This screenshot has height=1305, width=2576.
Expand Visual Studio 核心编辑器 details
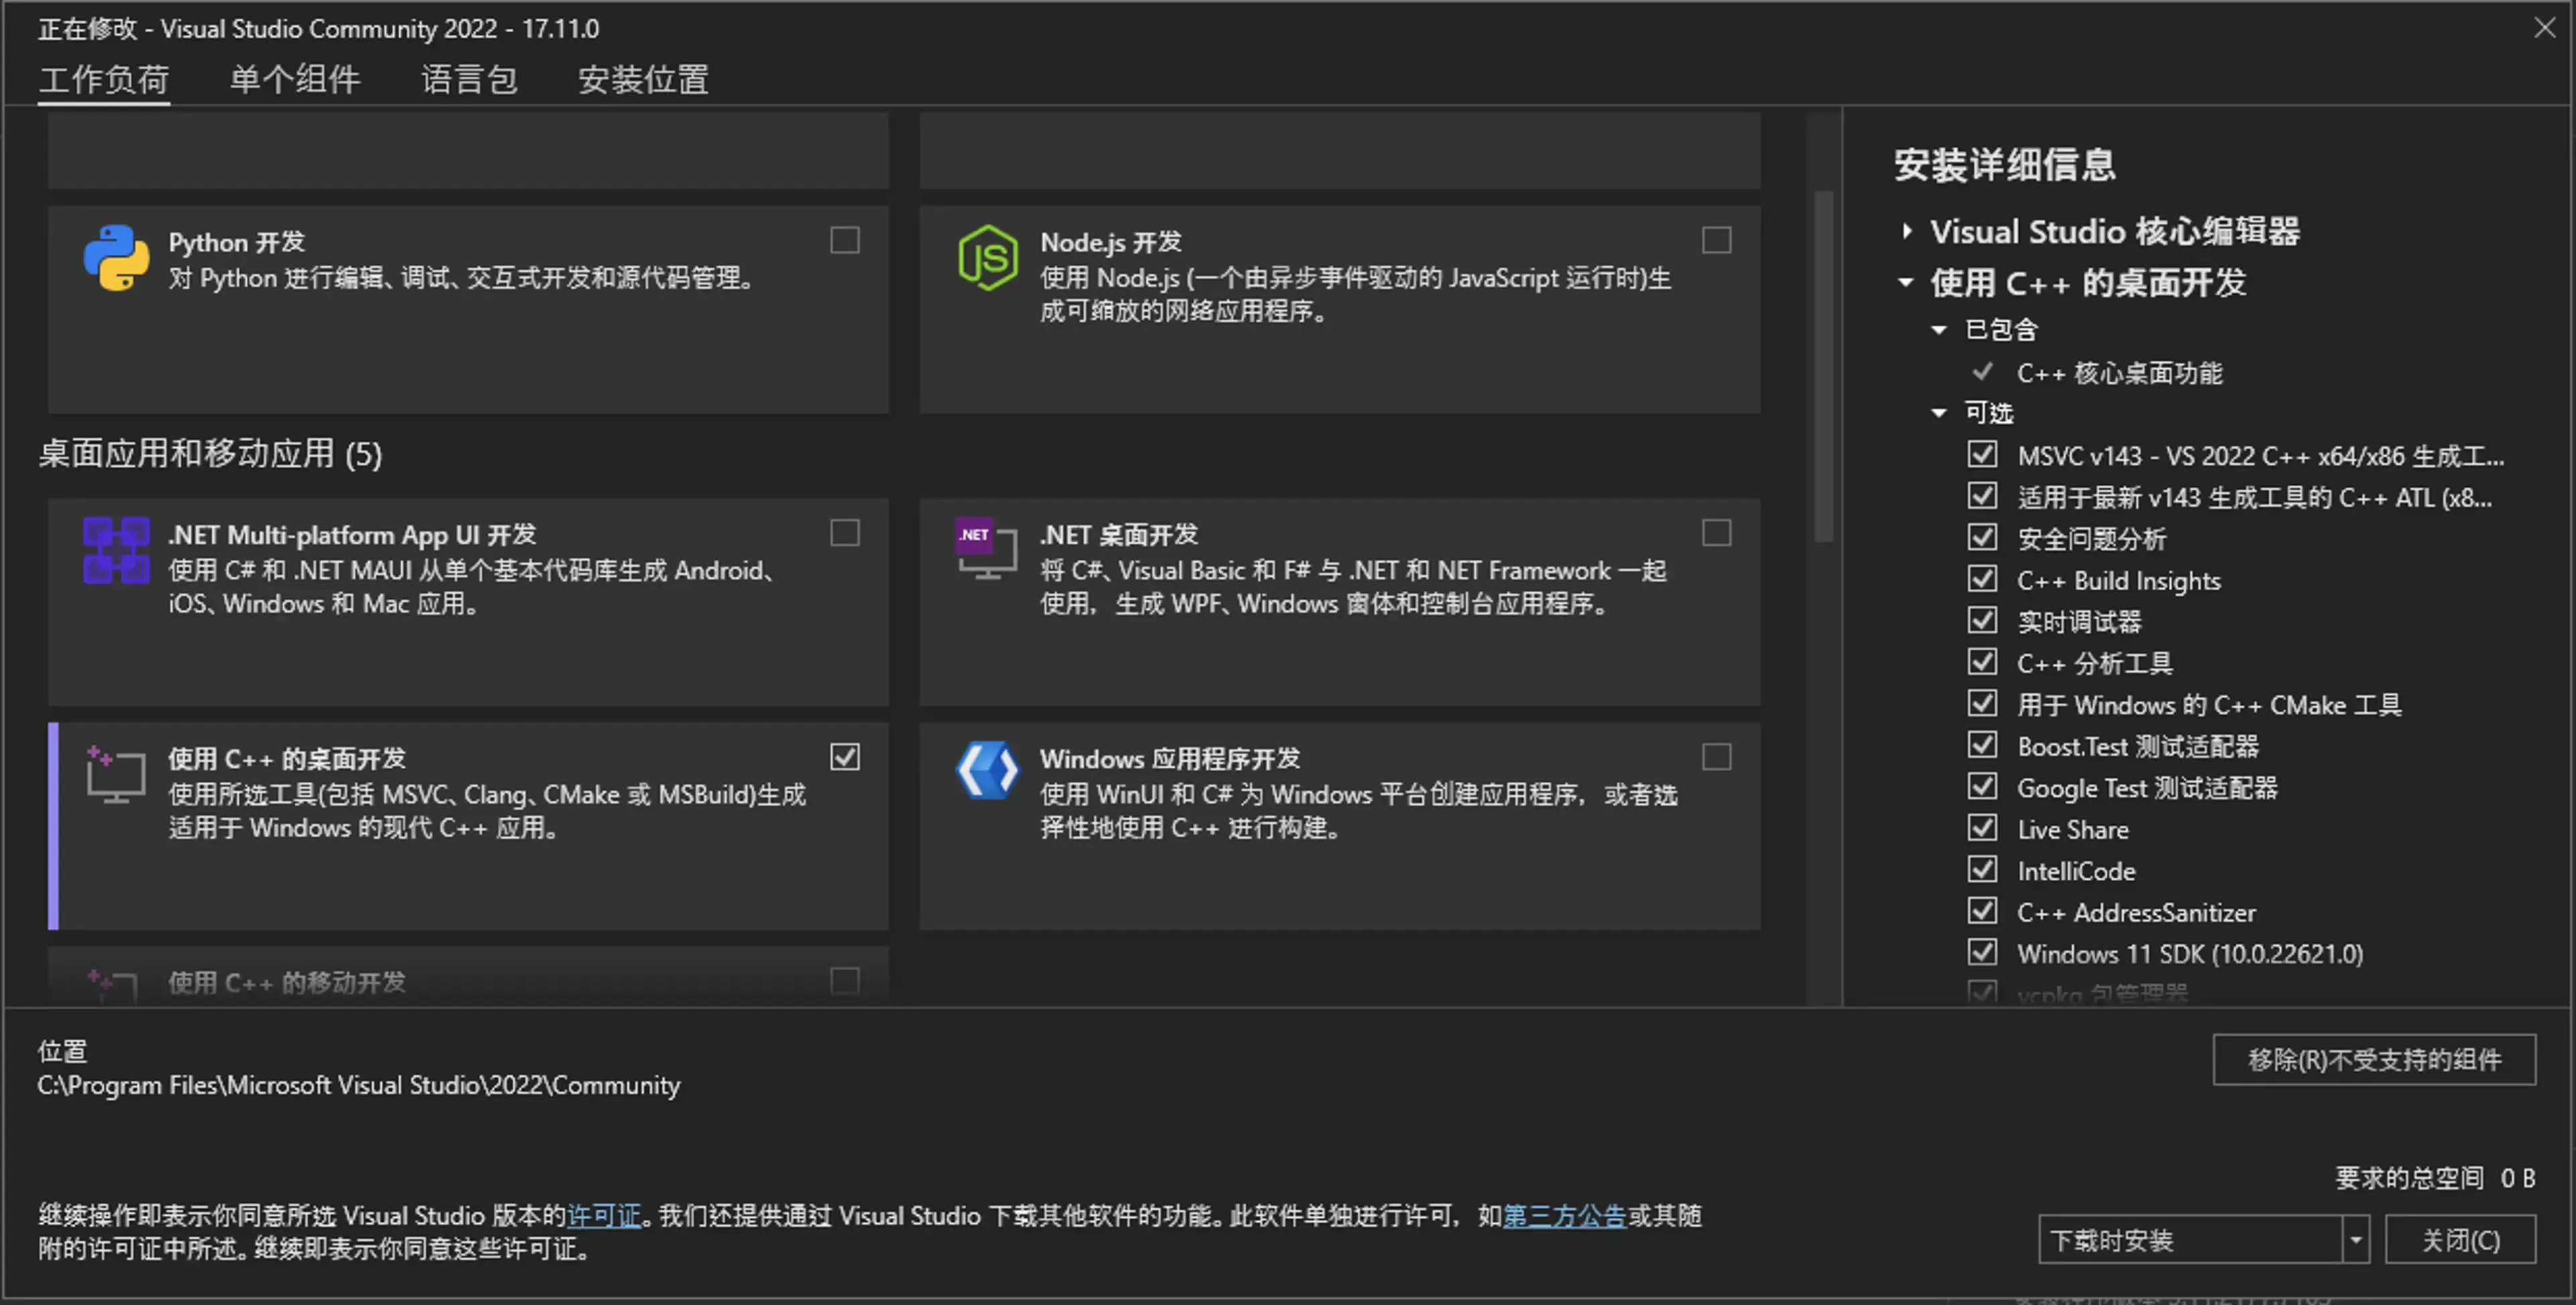[x=1907, y=231]
